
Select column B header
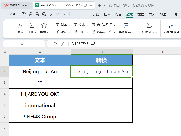coord(102,52)
